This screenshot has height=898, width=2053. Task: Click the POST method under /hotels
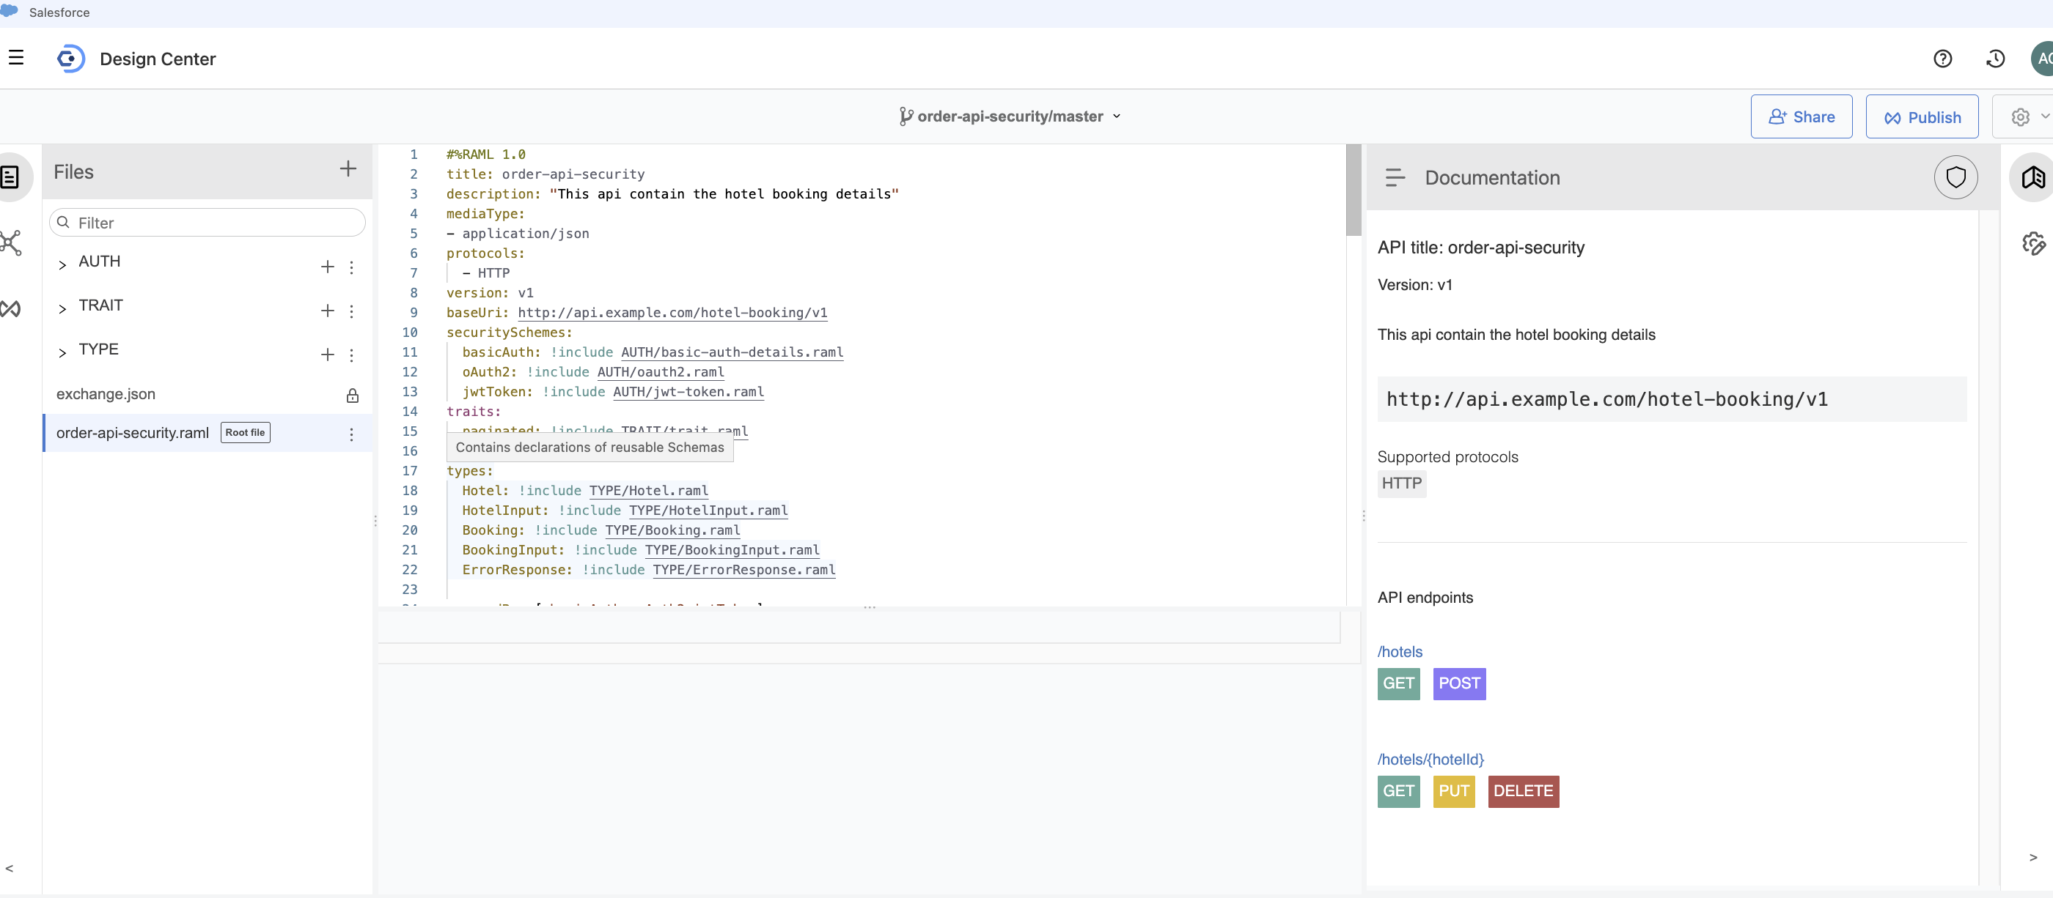1458,683
